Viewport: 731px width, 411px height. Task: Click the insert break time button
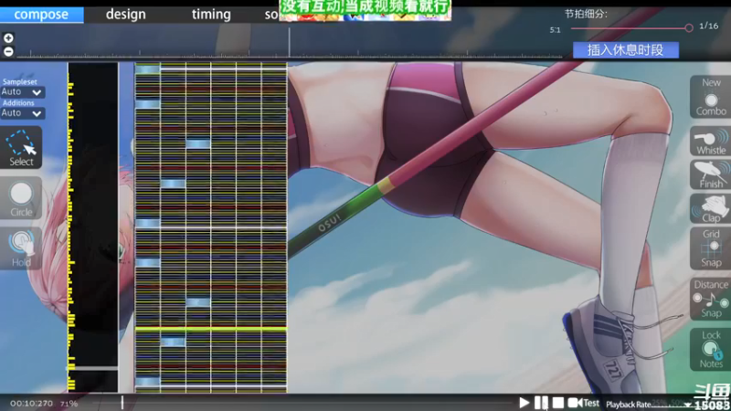click(x=626, y=50)
